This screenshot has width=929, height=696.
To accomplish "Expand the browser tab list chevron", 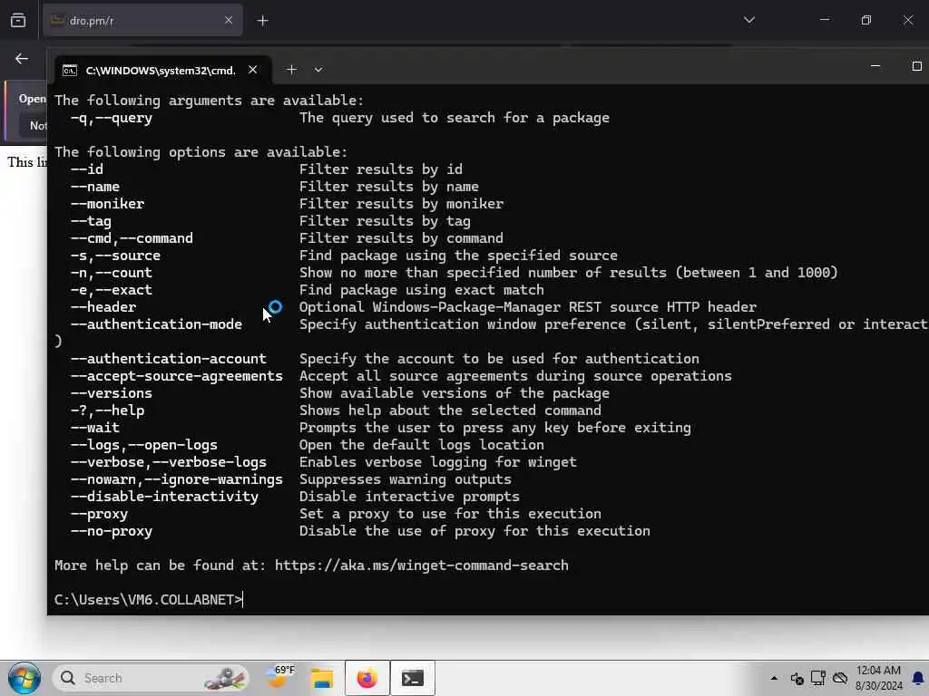I will coord(748,20).
